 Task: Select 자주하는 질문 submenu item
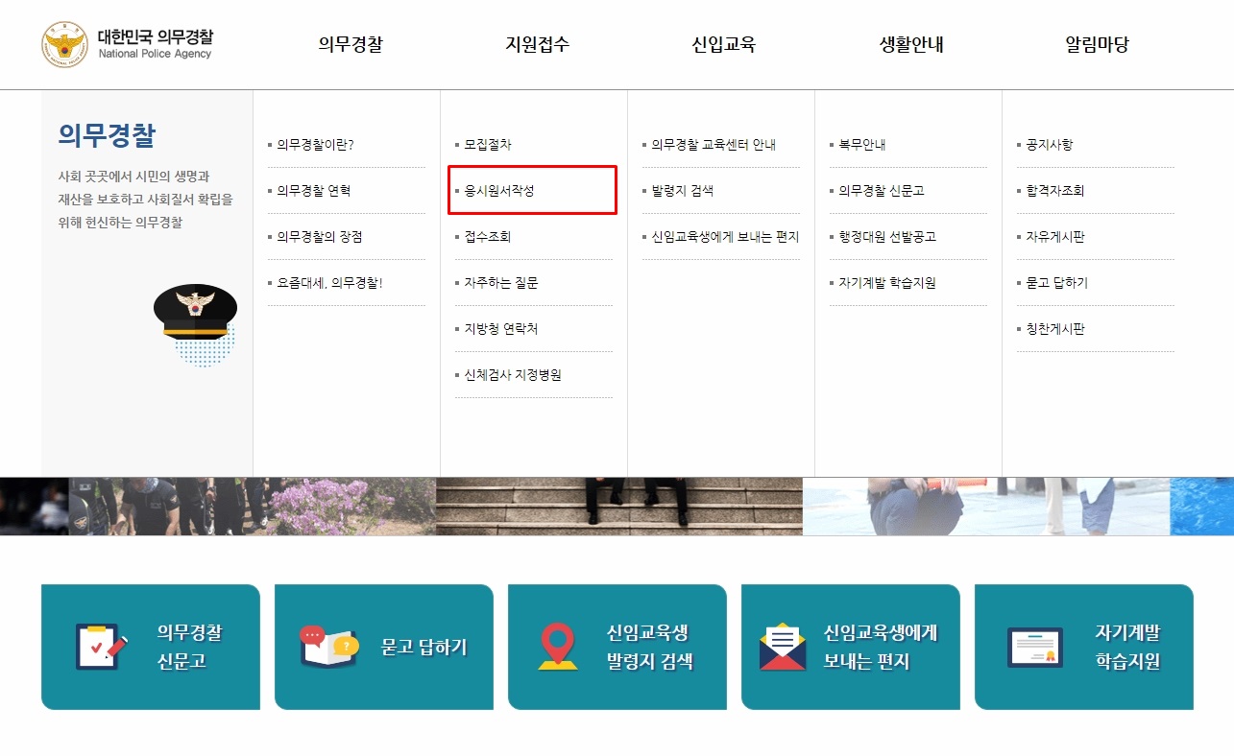501,283
